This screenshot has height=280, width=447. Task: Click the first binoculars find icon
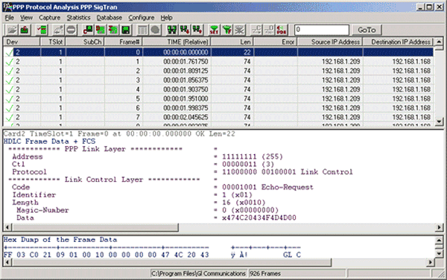172,30
